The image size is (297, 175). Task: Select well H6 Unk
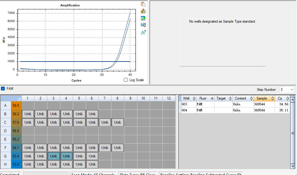92,164
